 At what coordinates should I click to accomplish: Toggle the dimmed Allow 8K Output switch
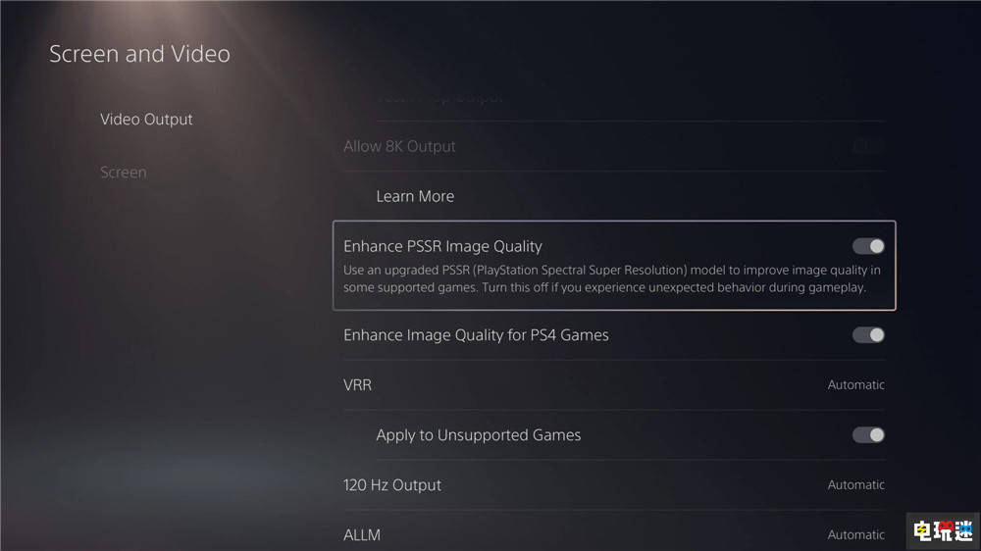coord(868,146)
